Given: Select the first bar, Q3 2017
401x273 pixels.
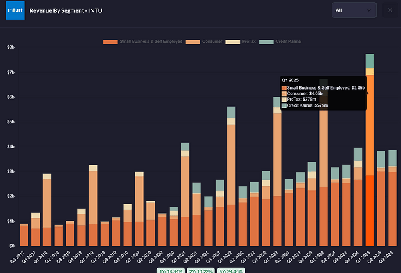Looking at the screenshot, I should click(24, 235).
